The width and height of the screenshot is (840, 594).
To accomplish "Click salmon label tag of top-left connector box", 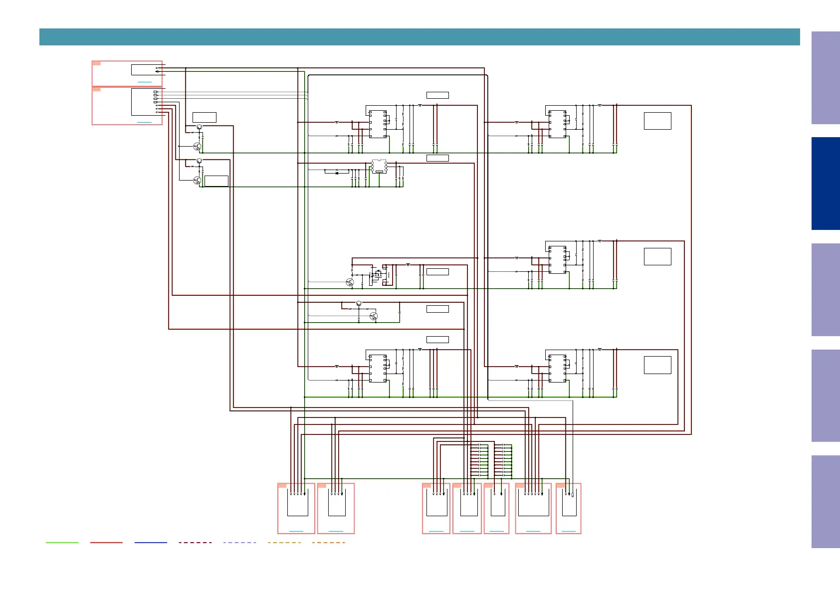I will click(x=96, y=63).
